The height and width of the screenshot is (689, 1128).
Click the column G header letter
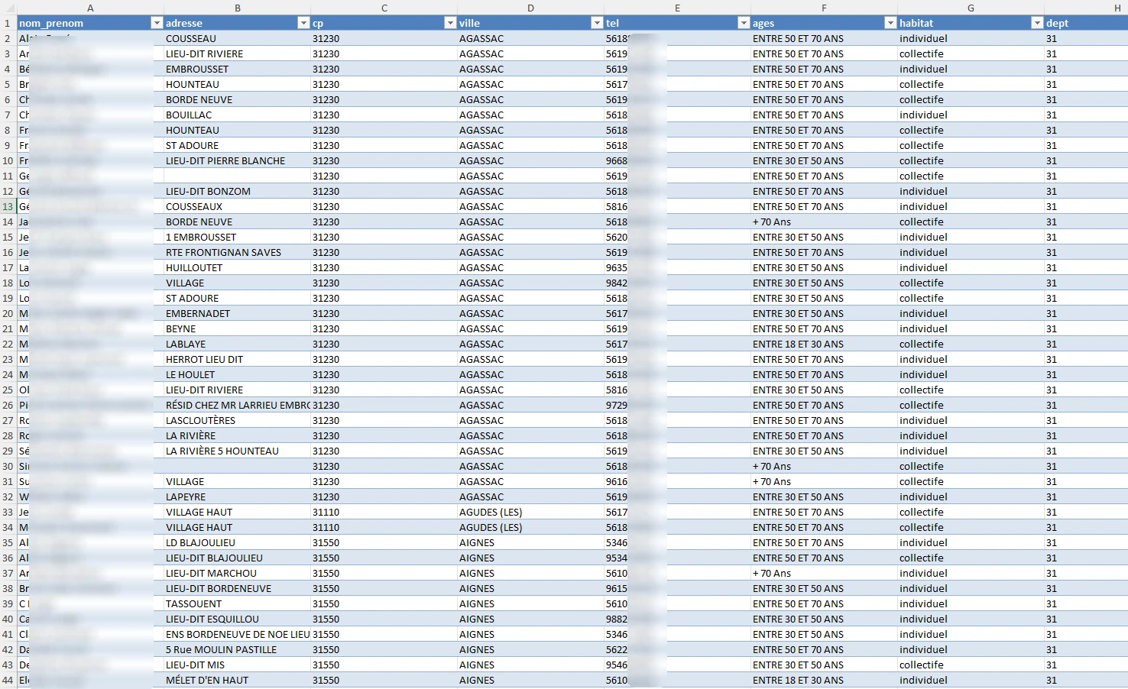tap(971, 8)
